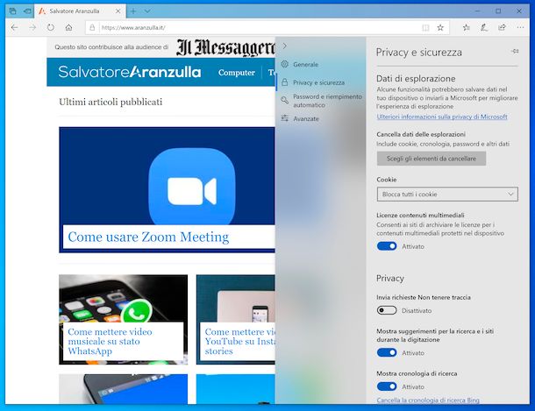Open Come usare Zoom Meeting article

[148, 237]
